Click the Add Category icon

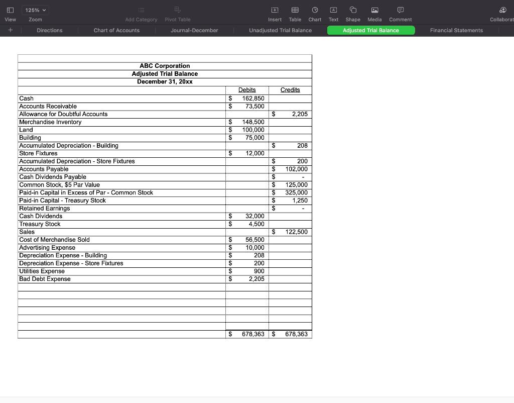(x=141, y=10)
